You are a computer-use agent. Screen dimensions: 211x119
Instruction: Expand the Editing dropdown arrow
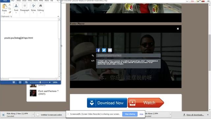(x=41, y=13)
